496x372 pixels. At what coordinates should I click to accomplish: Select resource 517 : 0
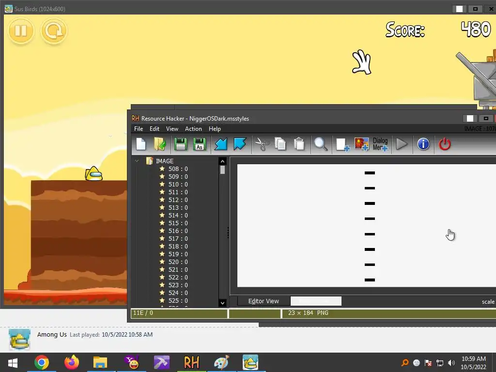pos(178,238)
